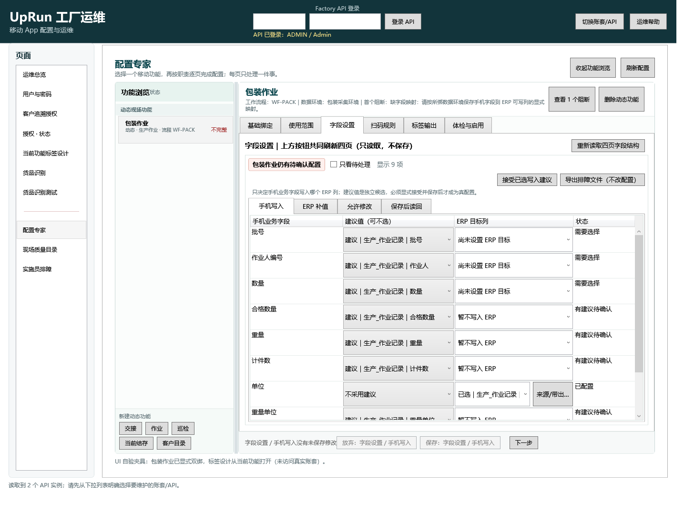The image size is (684, 514).
Task: Select the 允许修改 sub-tab
Action: tap(359, 206)
